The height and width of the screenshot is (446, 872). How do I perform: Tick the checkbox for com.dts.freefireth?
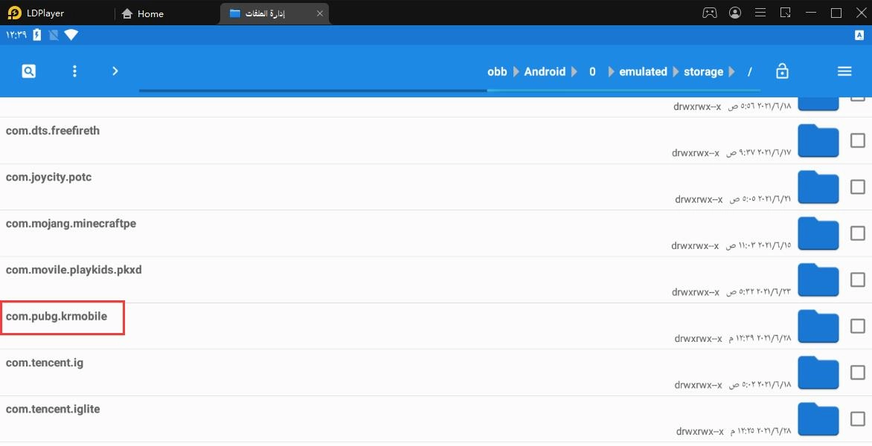tap(857, 140)
